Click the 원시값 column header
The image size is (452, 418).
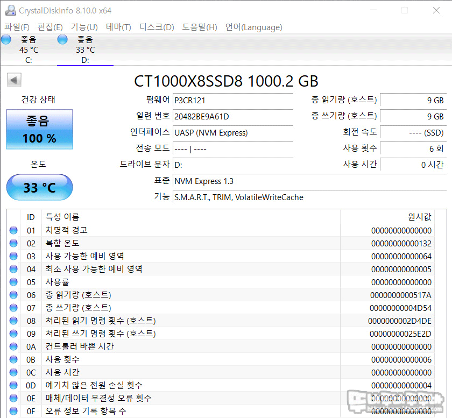(x=387, y=217)
